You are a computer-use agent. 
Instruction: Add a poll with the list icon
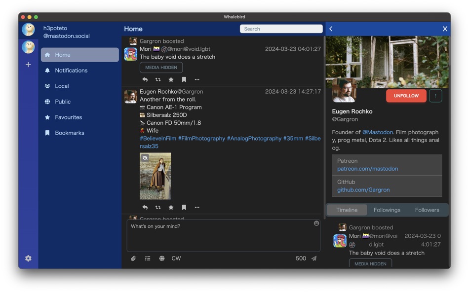(148, 258)
